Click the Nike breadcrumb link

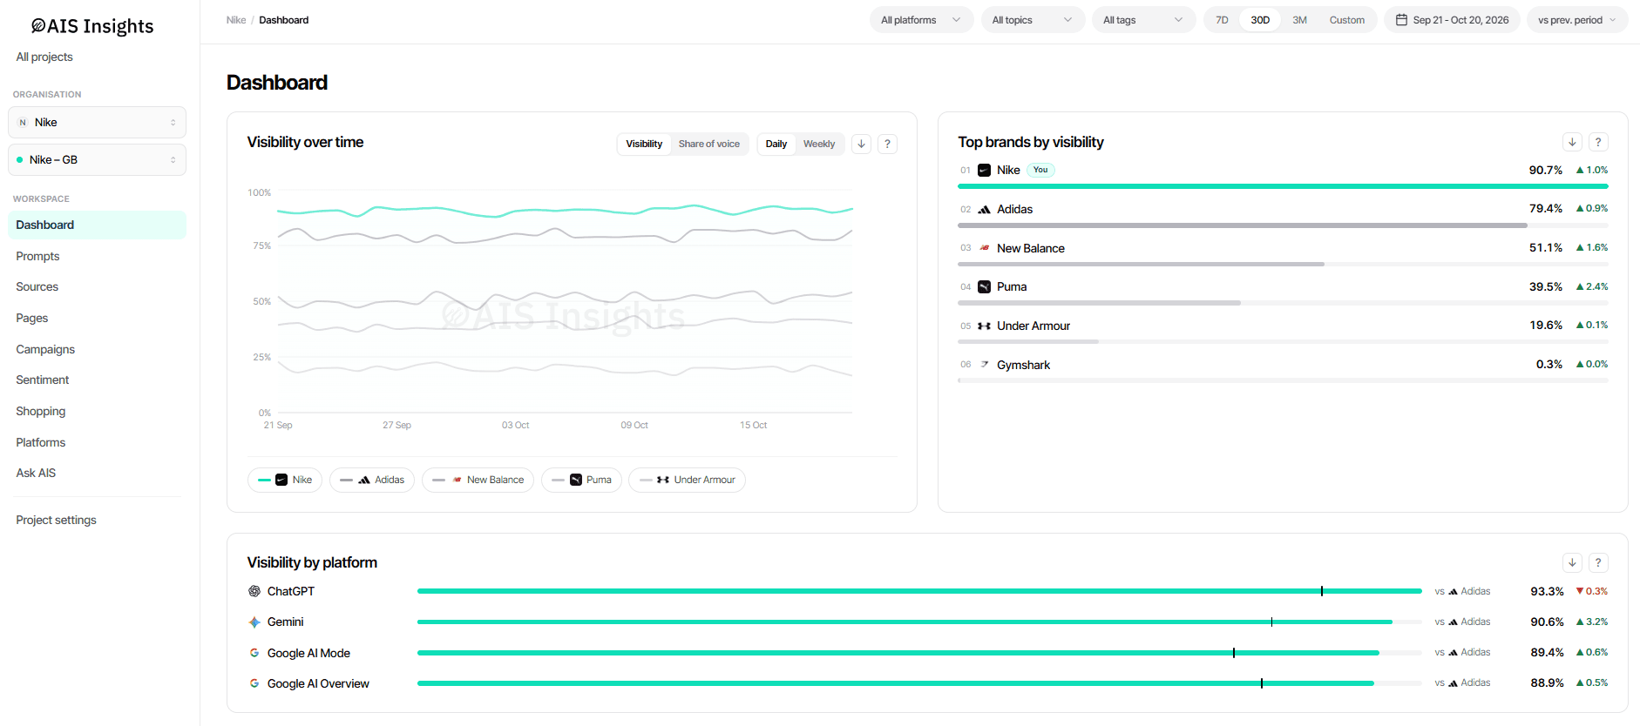coord(236,20)
